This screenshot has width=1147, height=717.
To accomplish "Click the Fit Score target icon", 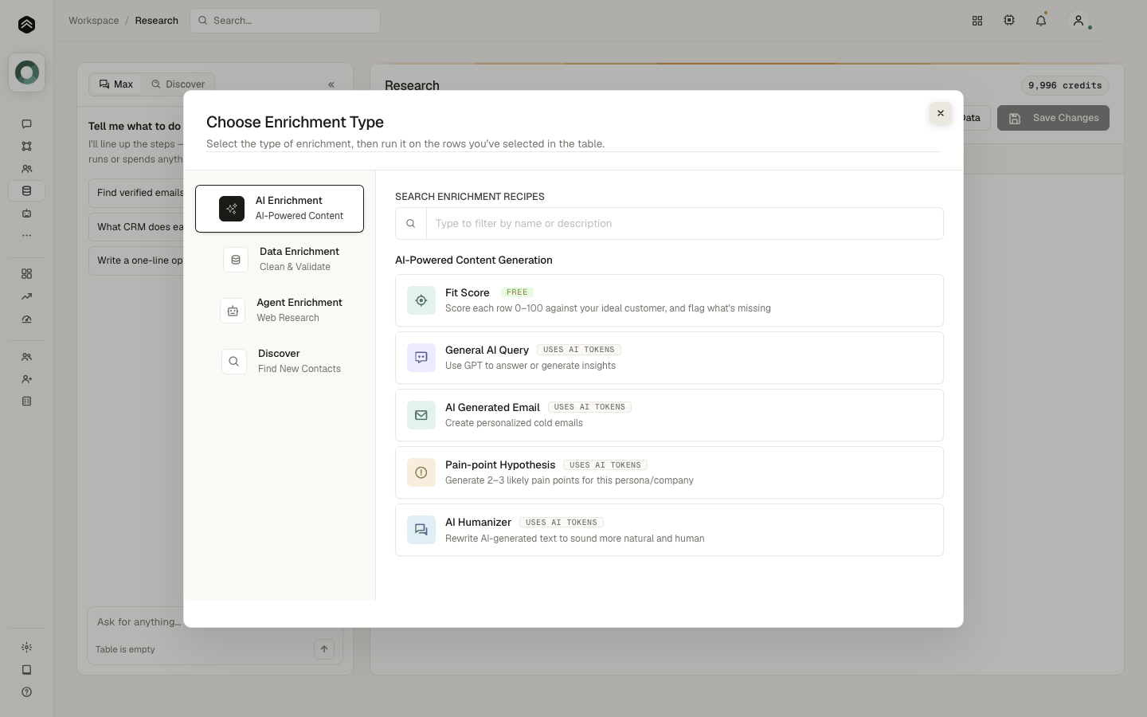I will pos(421,300).
